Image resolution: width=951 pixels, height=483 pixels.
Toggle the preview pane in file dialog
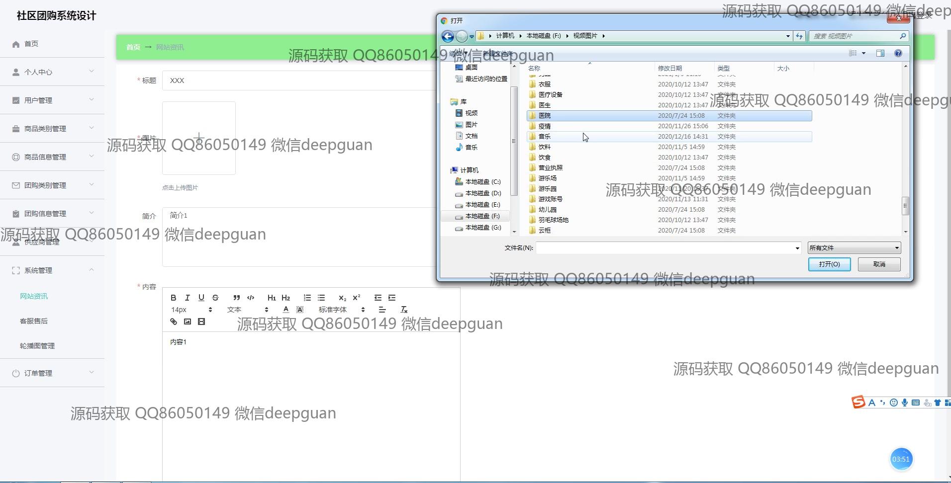[x=880, y=53]
